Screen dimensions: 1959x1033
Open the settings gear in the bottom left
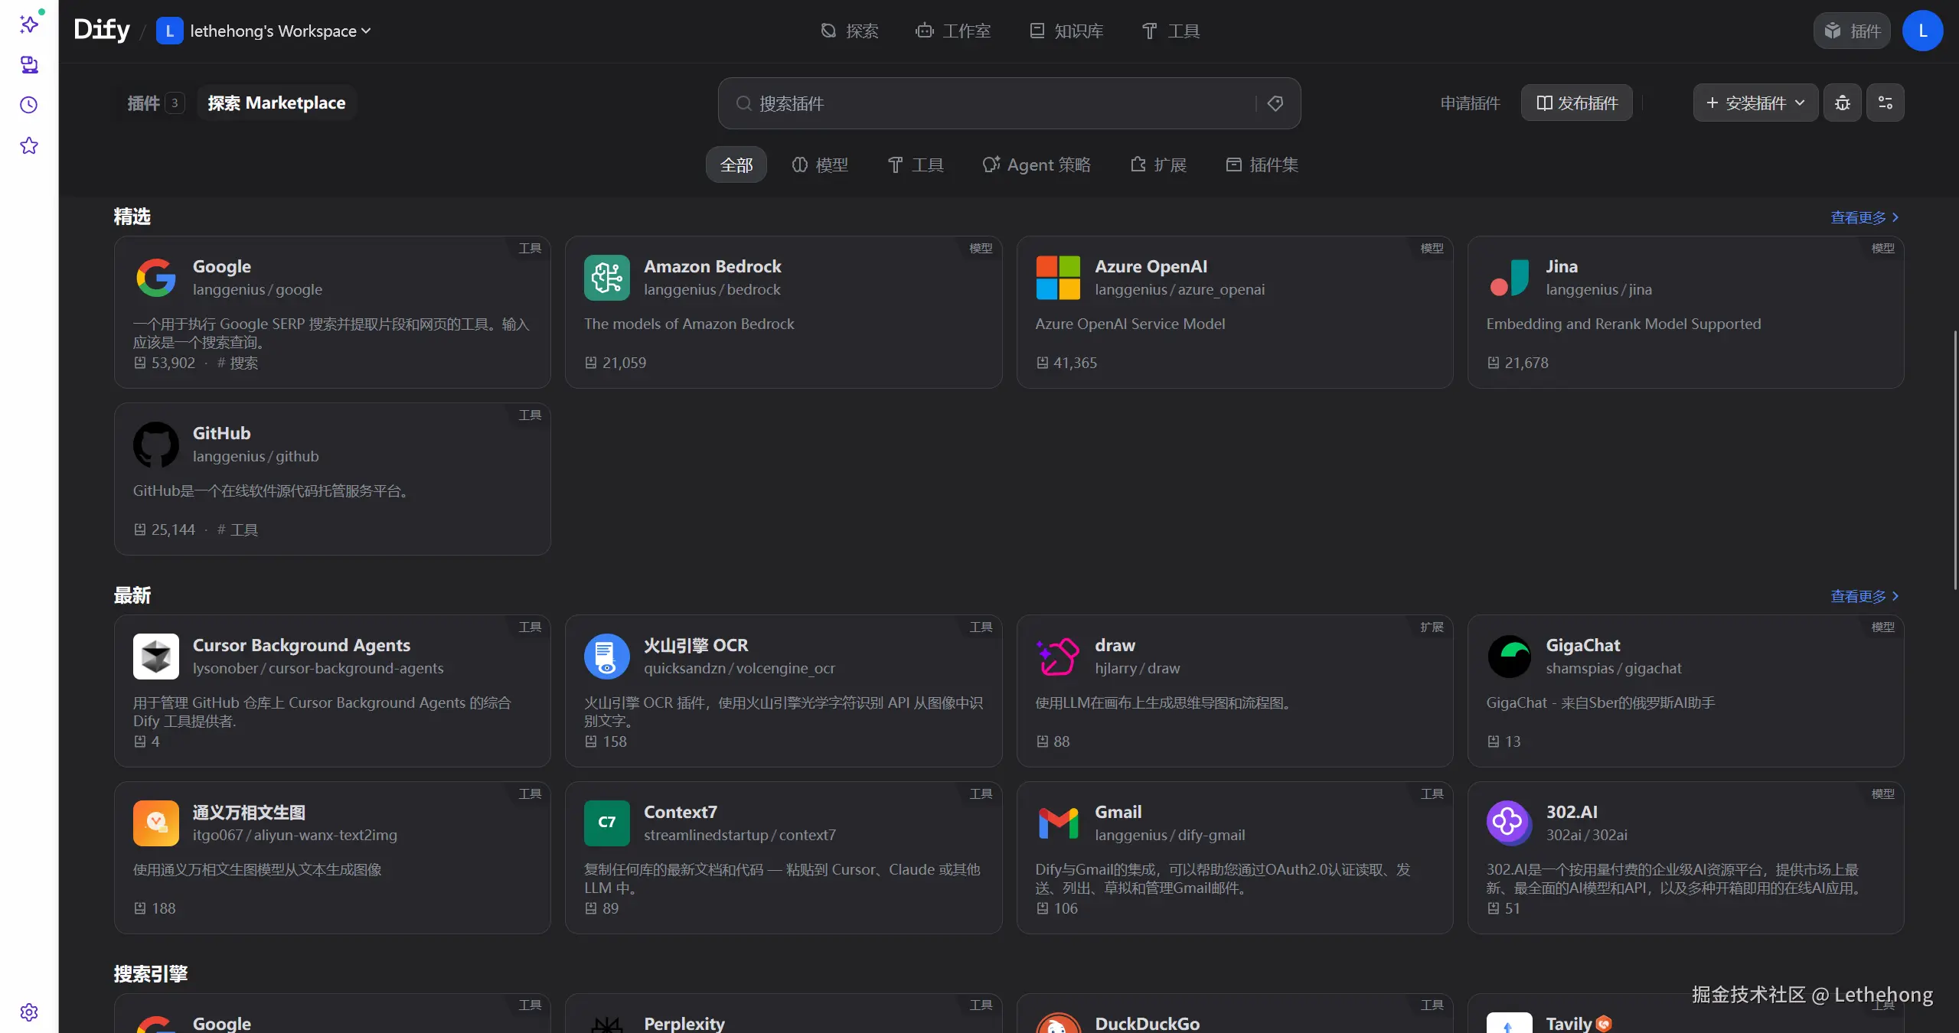pos(29,1012)
